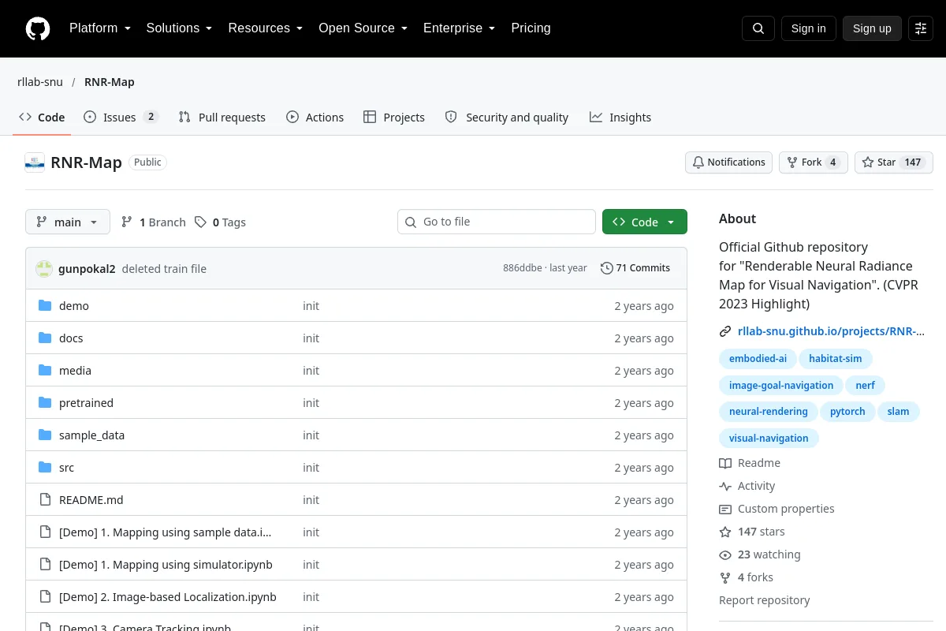
Task: Click gunpokal2 avatar in commit row
Action: tap(44, 269)
